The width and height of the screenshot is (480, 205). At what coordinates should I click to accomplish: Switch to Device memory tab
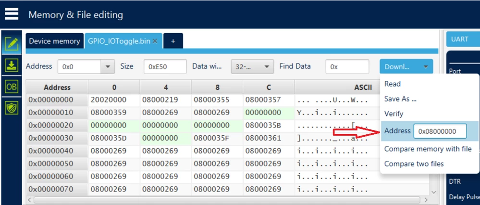(x=54, y=41)
